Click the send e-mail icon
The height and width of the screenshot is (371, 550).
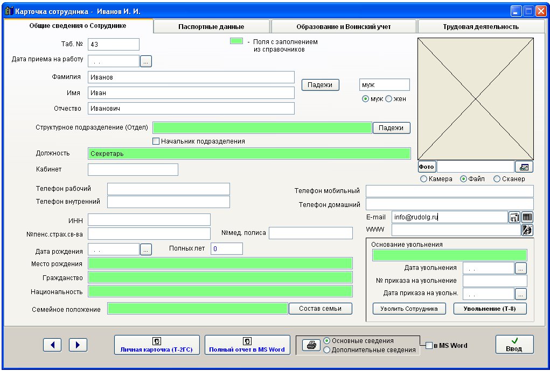(x=514, y=217)
